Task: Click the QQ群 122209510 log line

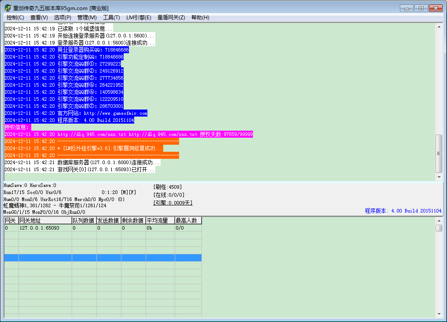Action: [x=64, y=99]
